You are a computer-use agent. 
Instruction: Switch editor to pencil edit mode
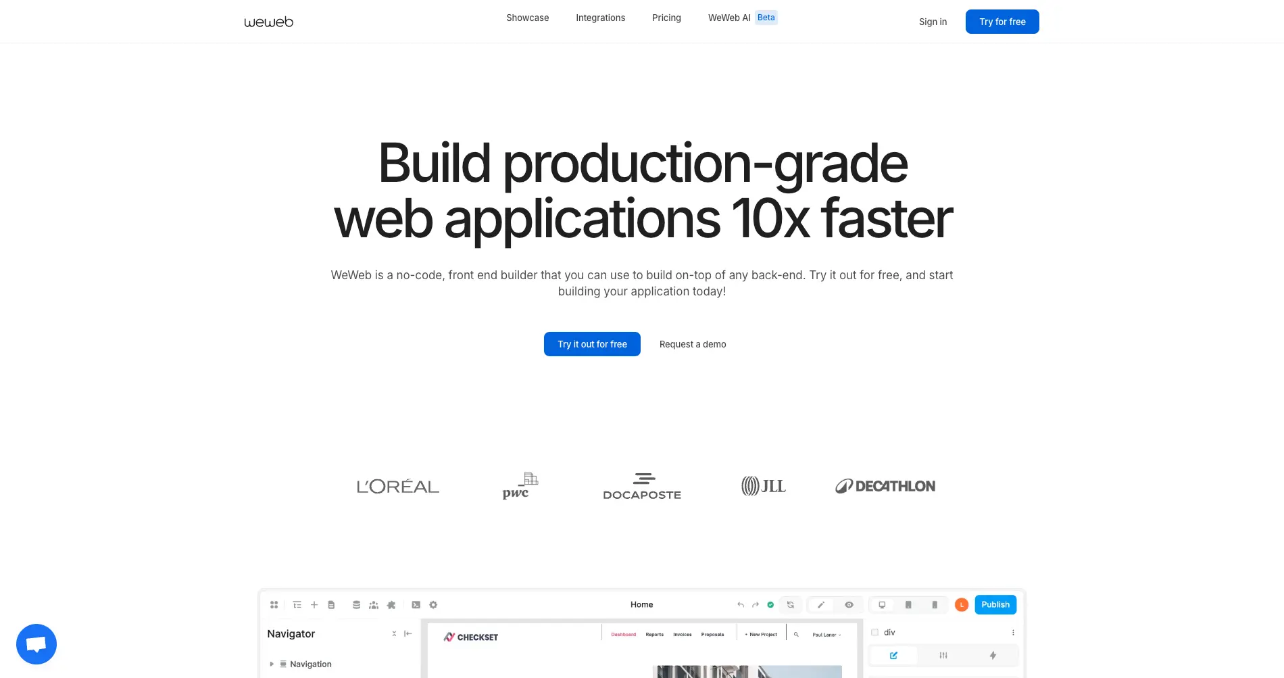pos(821,605)
